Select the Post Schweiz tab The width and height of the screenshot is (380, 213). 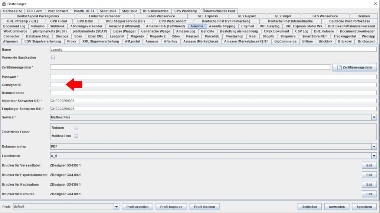pos(58,11)
